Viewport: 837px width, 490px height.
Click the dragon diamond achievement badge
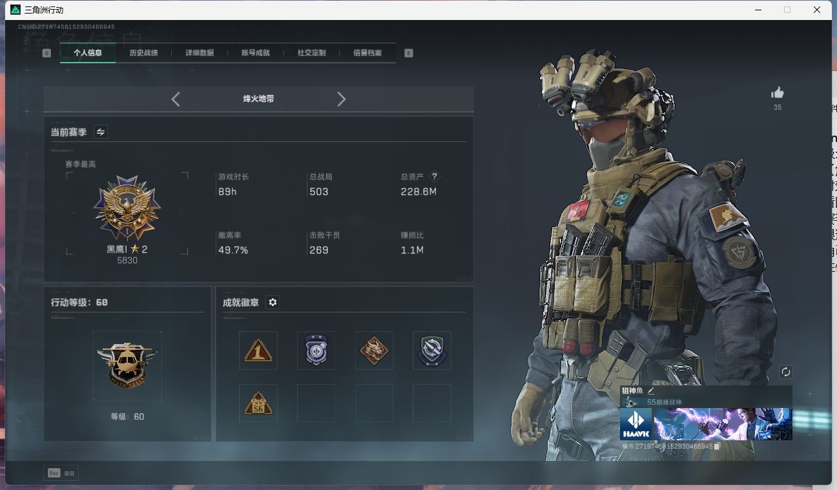coord(374,351)
